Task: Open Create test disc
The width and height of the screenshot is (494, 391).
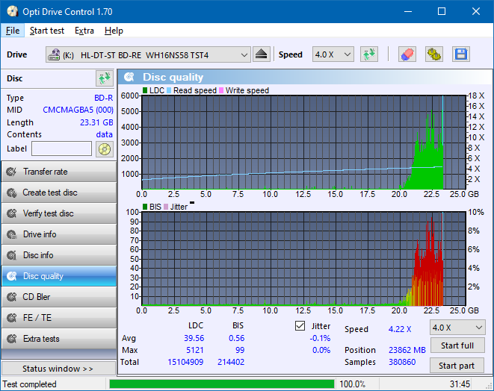Action: click(x=59, y=193)
